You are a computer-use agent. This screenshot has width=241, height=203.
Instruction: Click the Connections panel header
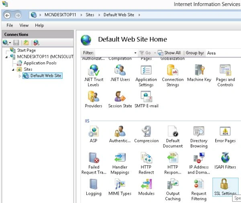pos(38,34)
